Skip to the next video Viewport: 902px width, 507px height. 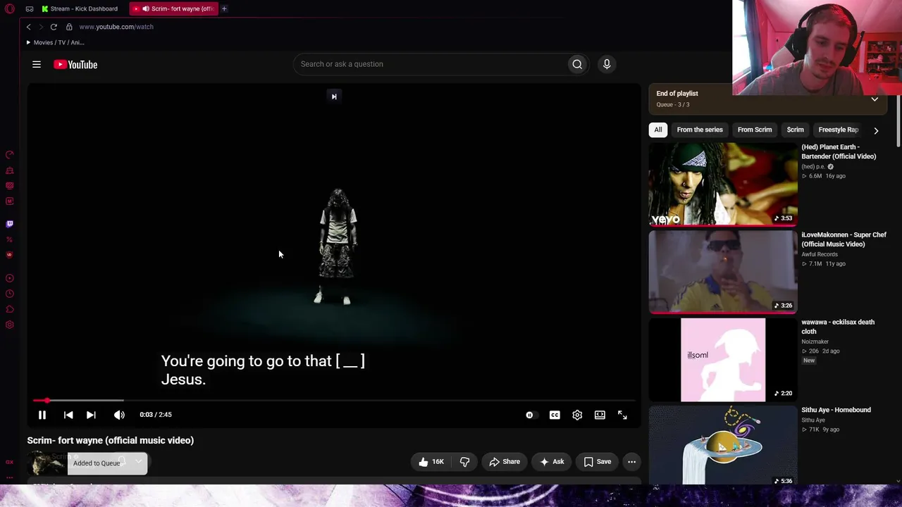coord(91,415)
